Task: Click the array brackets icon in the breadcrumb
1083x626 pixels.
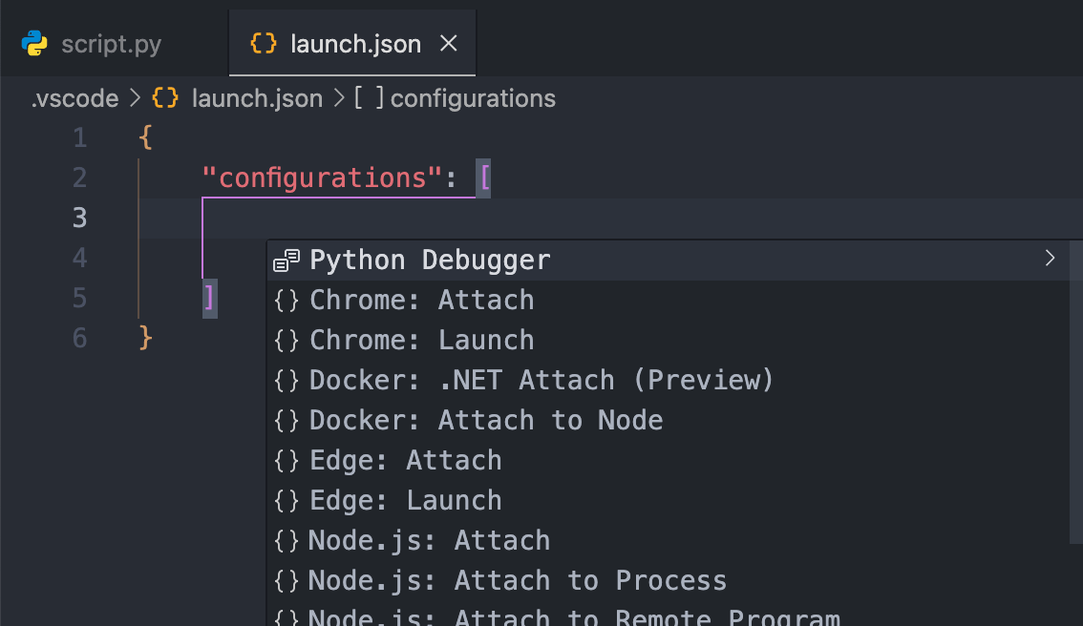Action: (x=369, y=98)
